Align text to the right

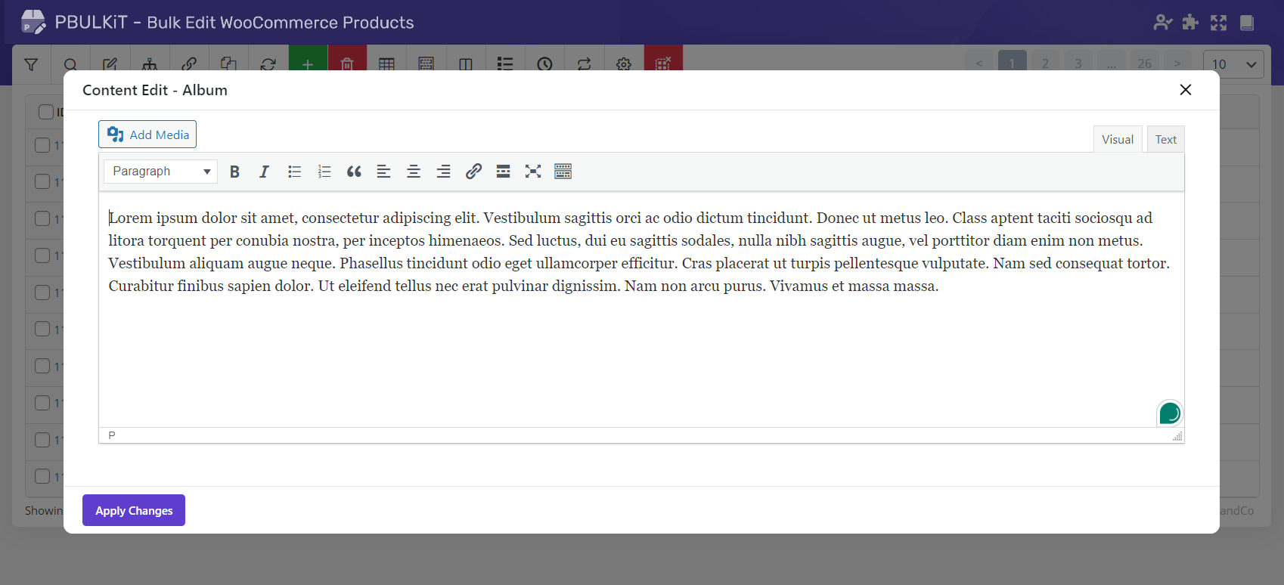[x=443, y=172]
